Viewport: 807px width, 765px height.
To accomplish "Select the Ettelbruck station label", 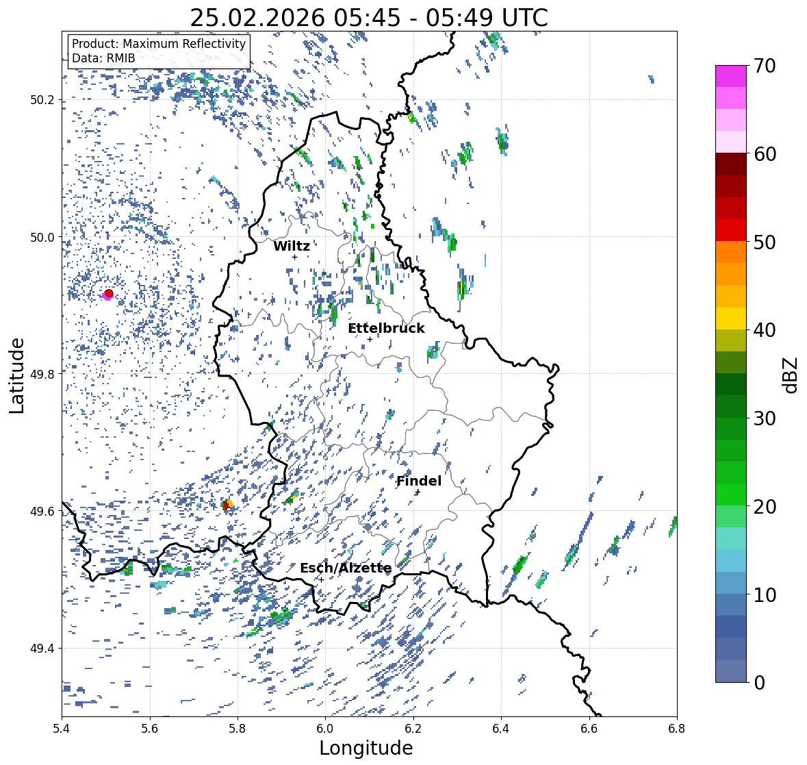I will point(386,329).
